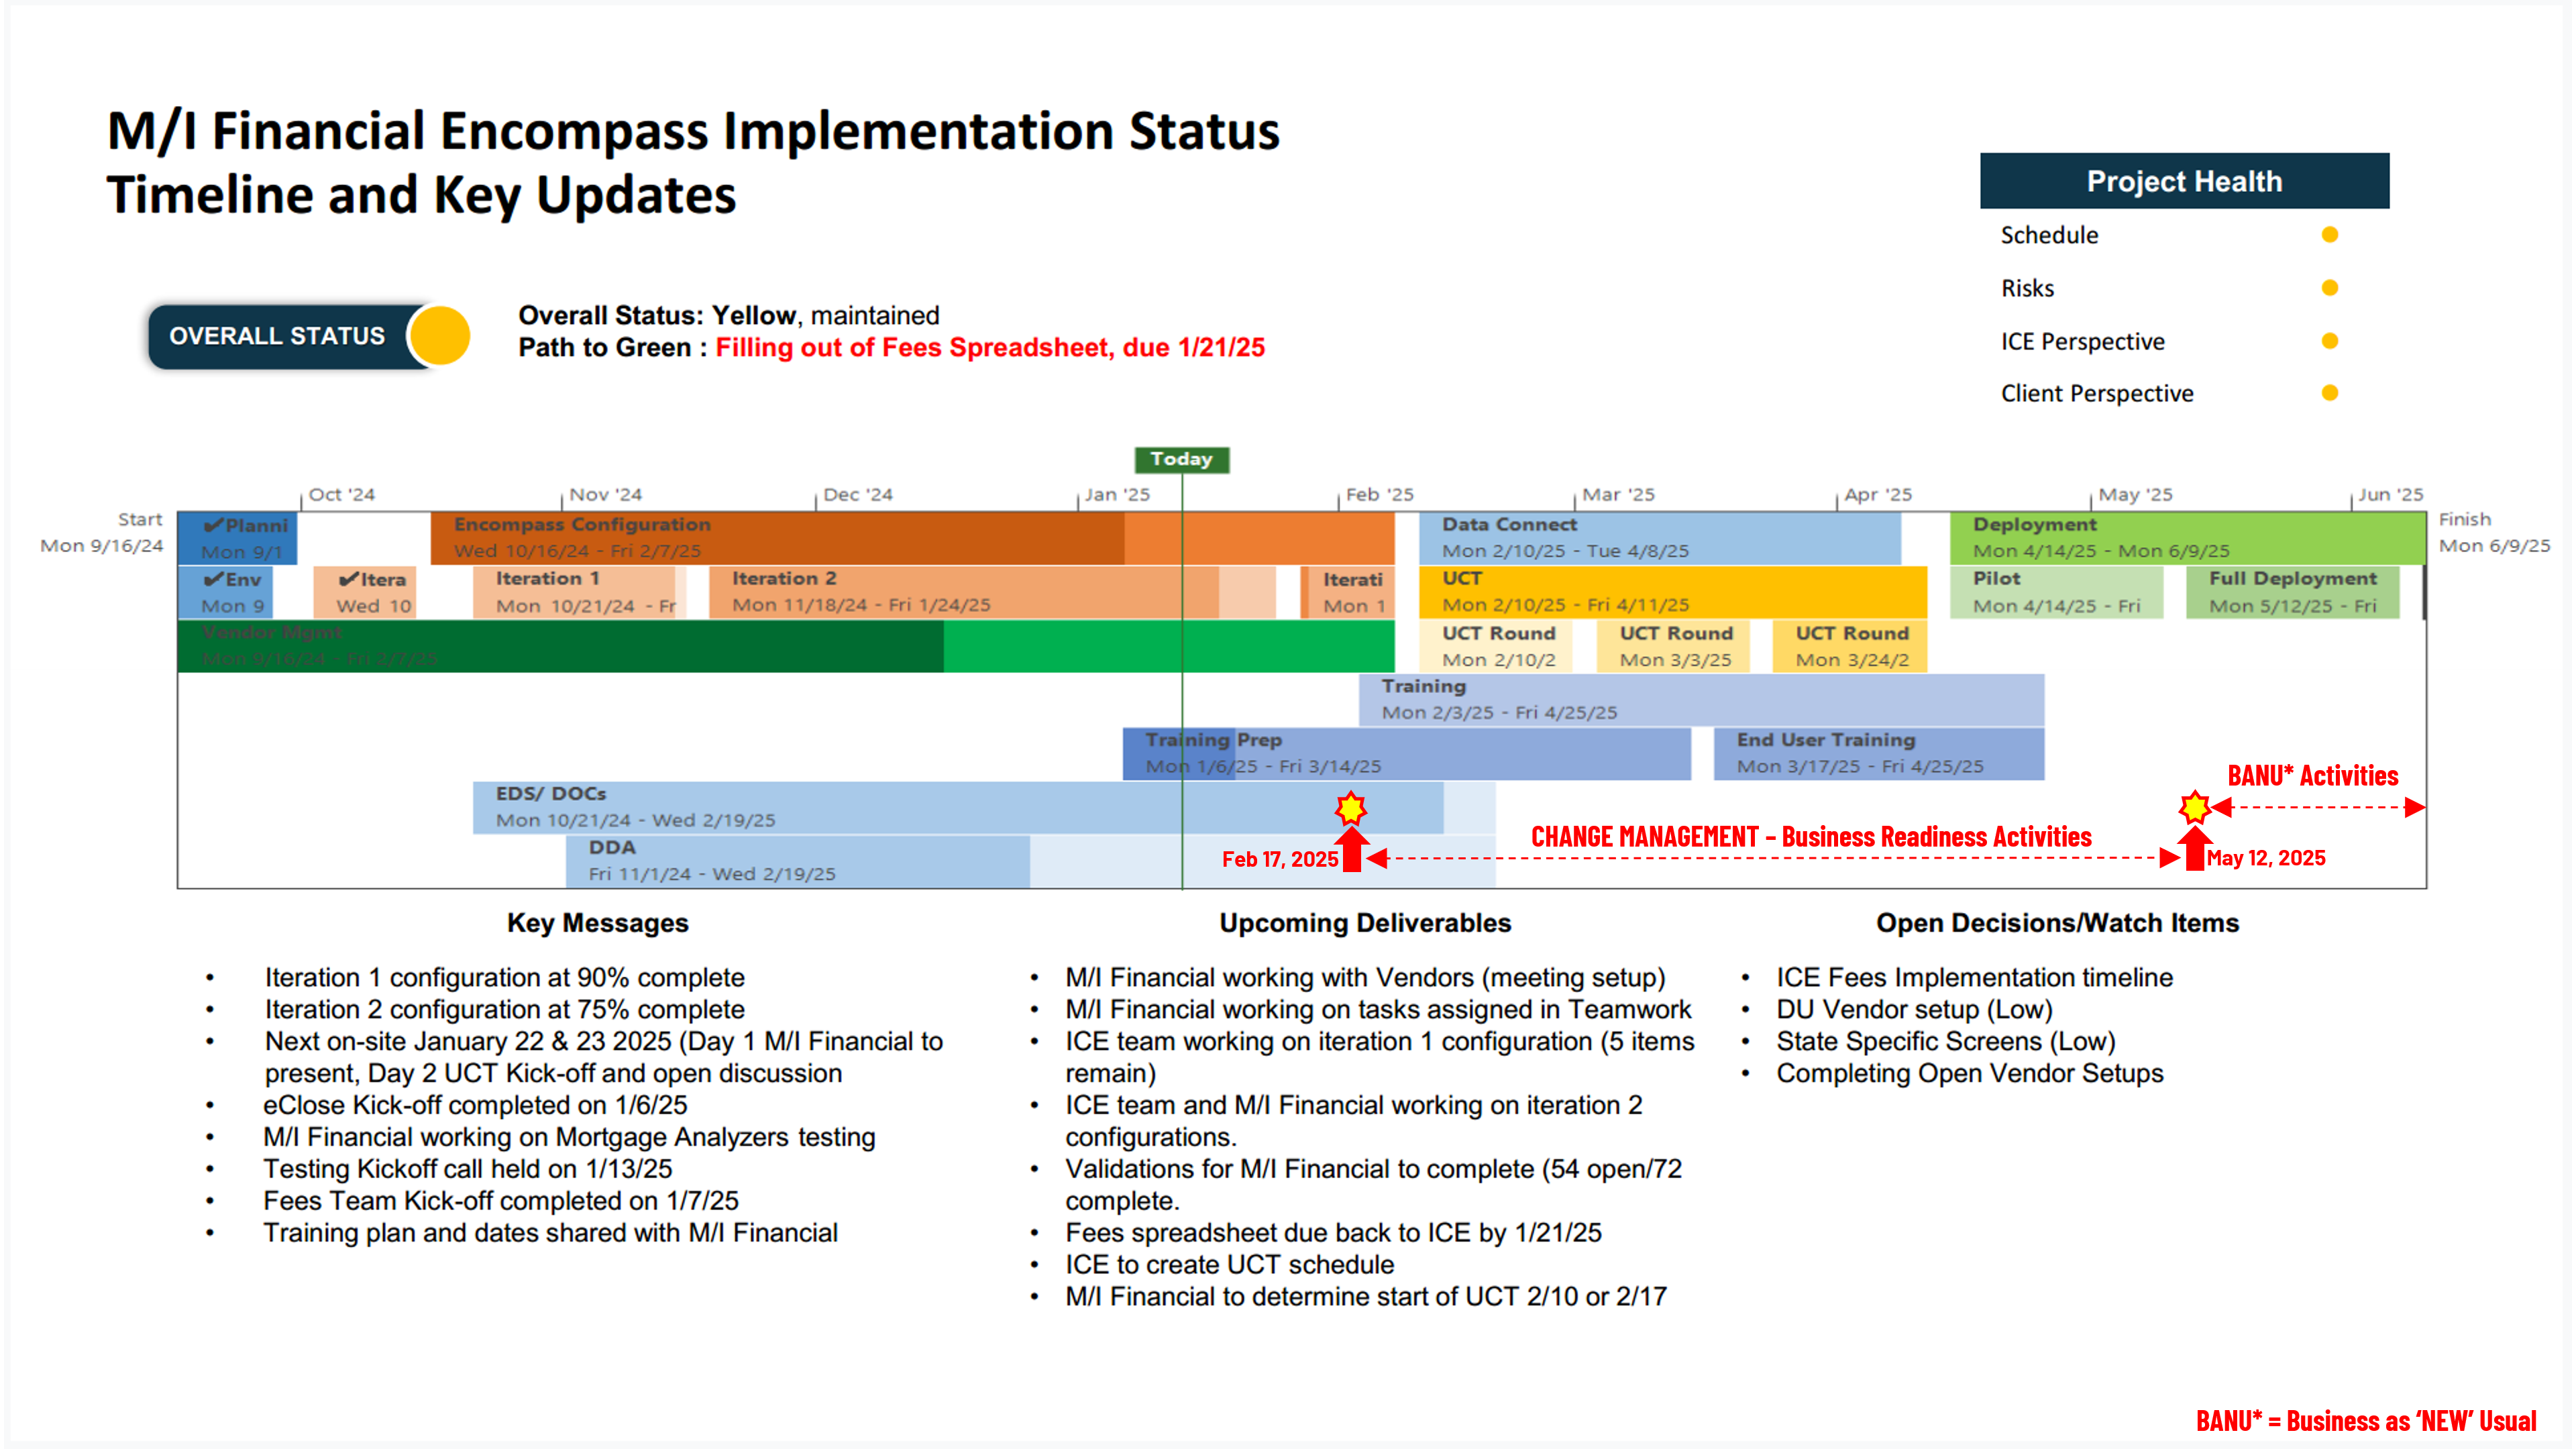Click the Deployment task bar
2576x1449 pixels.
point(2187,538)
